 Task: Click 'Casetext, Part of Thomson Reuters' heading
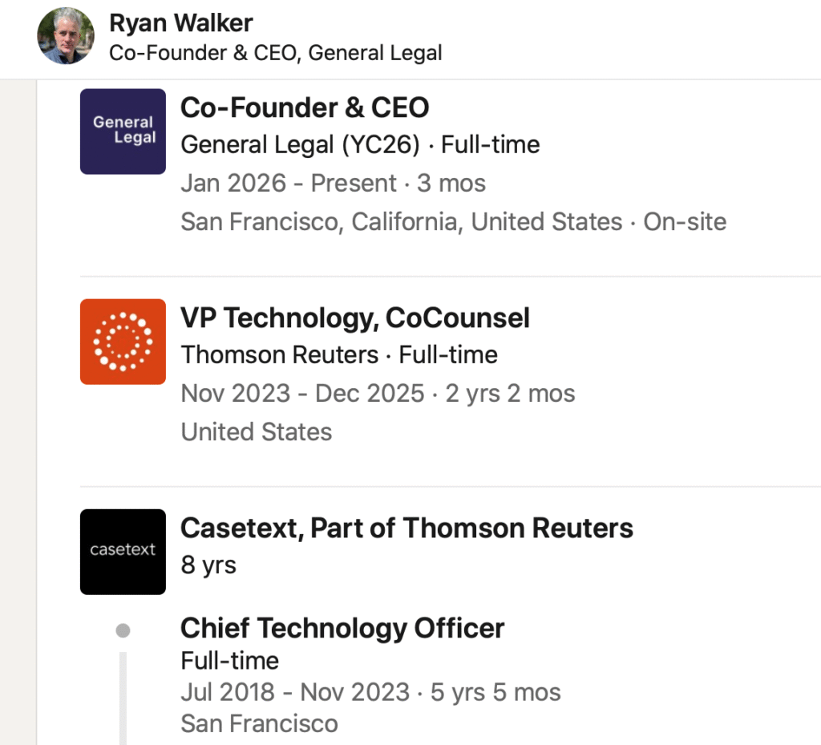coord(406,528)
